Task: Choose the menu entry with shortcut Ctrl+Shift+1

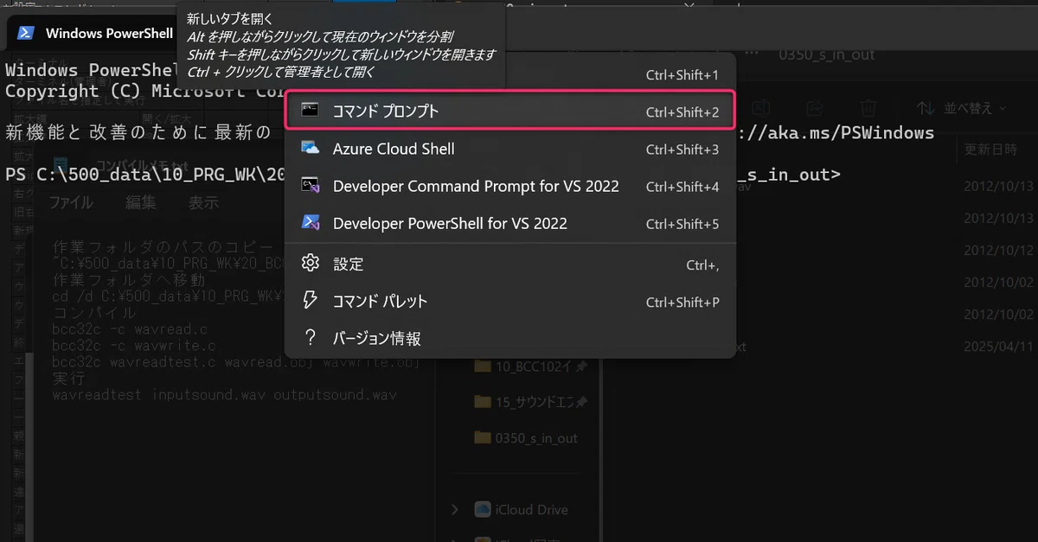Action: [509, 75]
